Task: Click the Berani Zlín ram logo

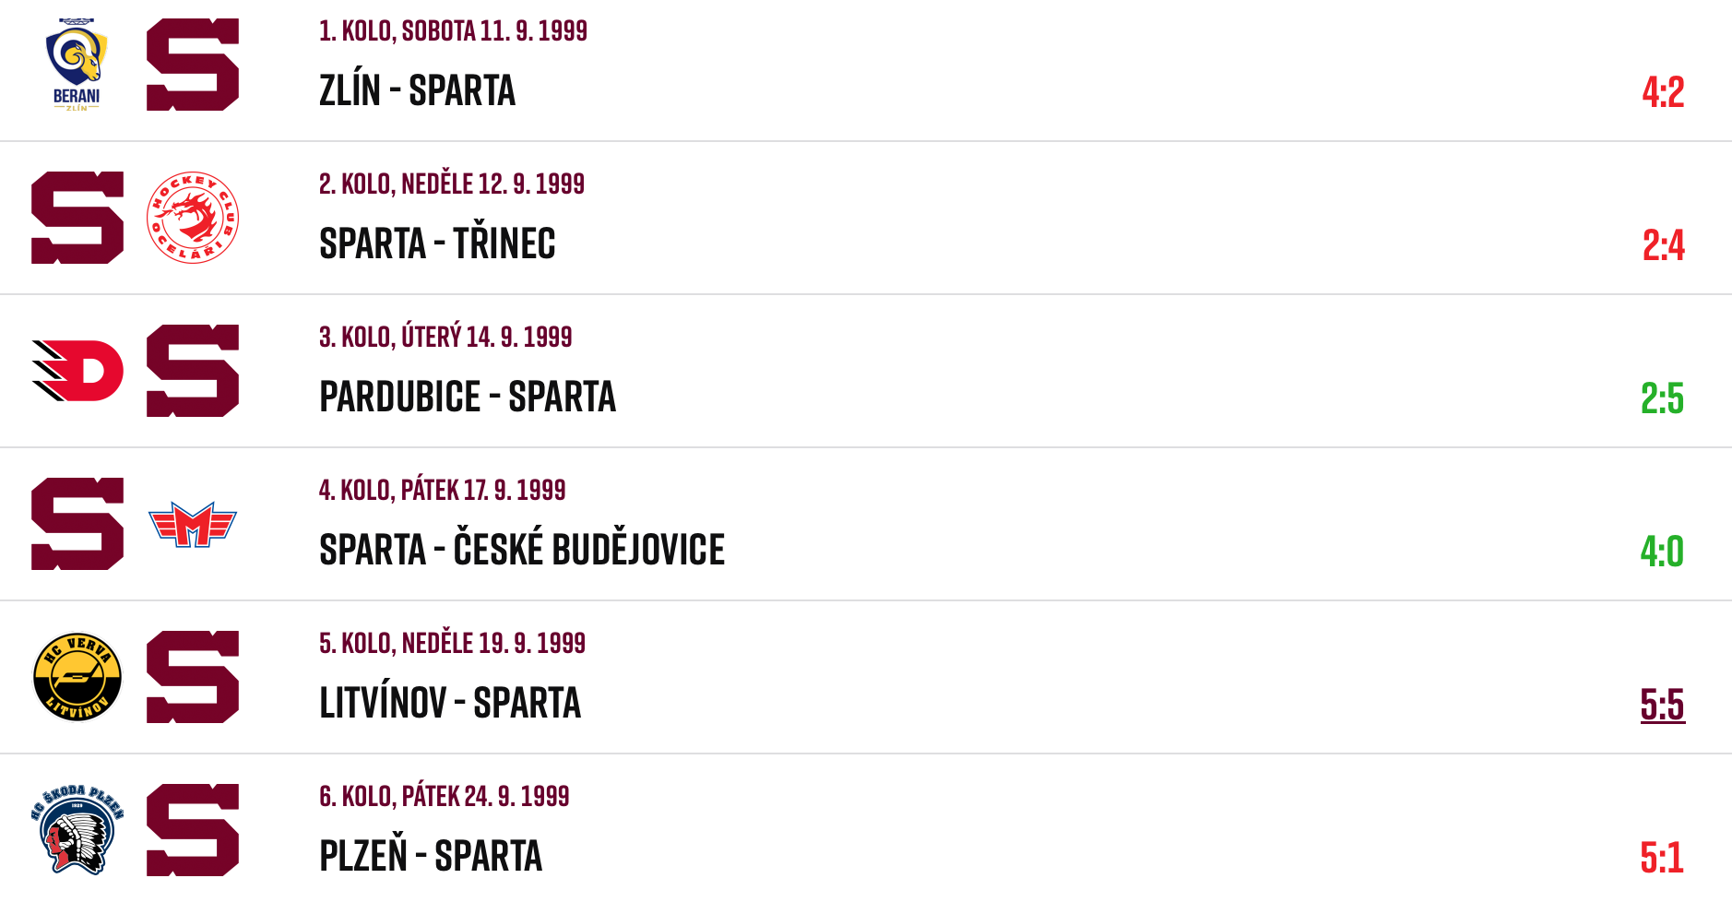Action: coord(77,65)
